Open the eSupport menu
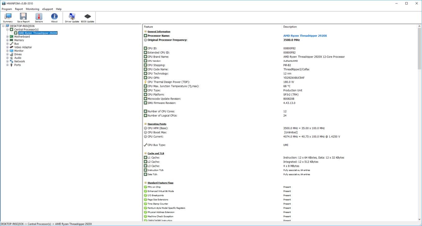This screenshot has height=226, width=422. point(47,9)
